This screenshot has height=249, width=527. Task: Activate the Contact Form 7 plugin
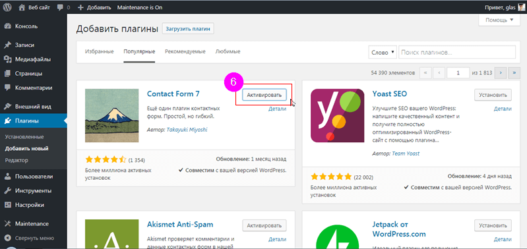click(264, 95)
